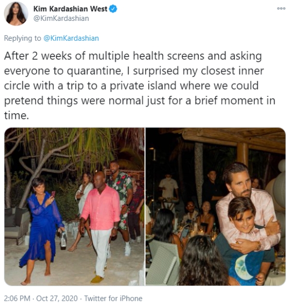Open the profile avatar next to the name
This screenshot has width=290, height=306.
tap(16, 14)
